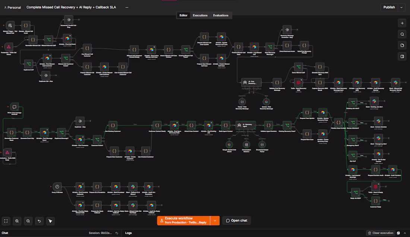Open the chat panel with Open chat

tap(237, 221)
